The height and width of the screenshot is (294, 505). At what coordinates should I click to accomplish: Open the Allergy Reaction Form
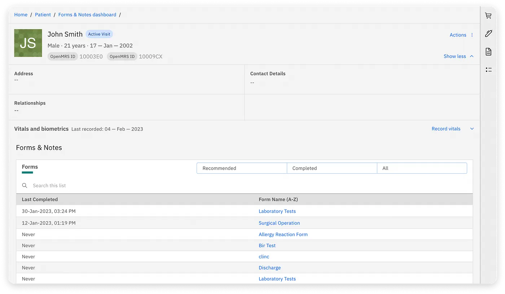pyautogui.click(x=283, y=234)
